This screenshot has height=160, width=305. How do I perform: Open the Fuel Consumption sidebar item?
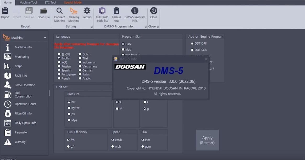24,95
